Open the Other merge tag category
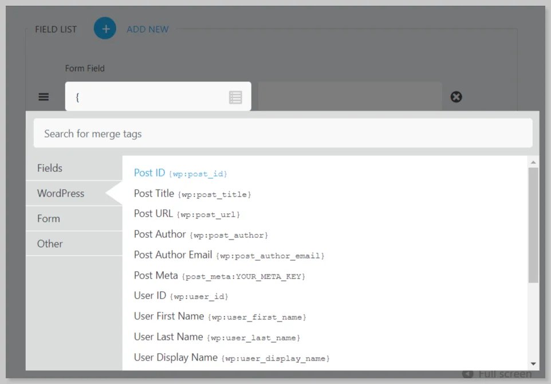Image resolution: width=551 pixels, height=384 pixels. 50,244
